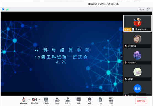Image resolution: width=153 pixels, height=106 pixels.
Task: Click the red leave meeting (离开会议) button
Action: [x=141, y=101]
